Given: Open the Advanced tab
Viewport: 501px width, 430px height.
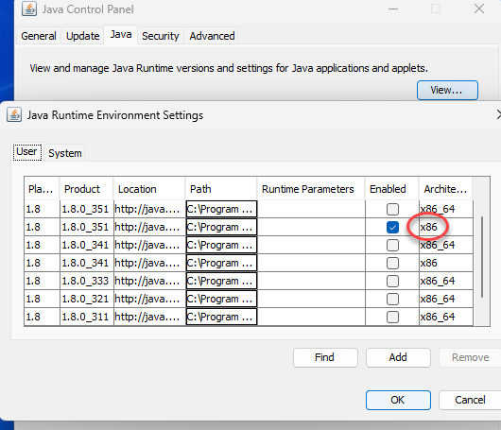Looking at the screenshot, I should [212, 36].
